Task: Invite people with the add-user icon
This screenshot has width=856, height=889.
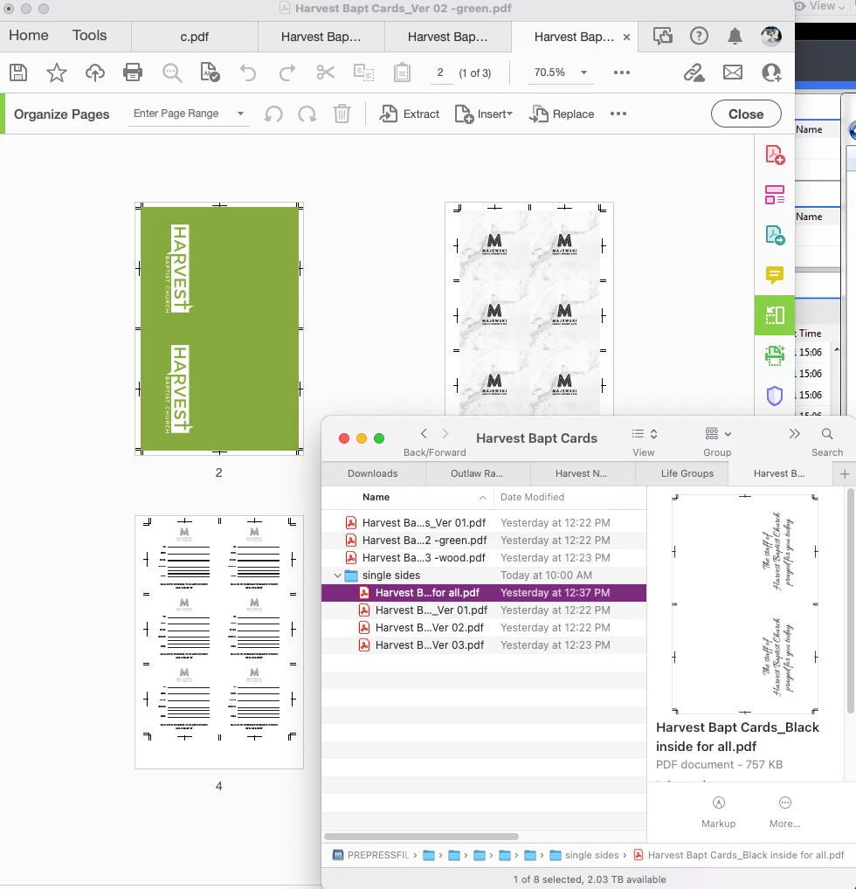Action: 771,72
